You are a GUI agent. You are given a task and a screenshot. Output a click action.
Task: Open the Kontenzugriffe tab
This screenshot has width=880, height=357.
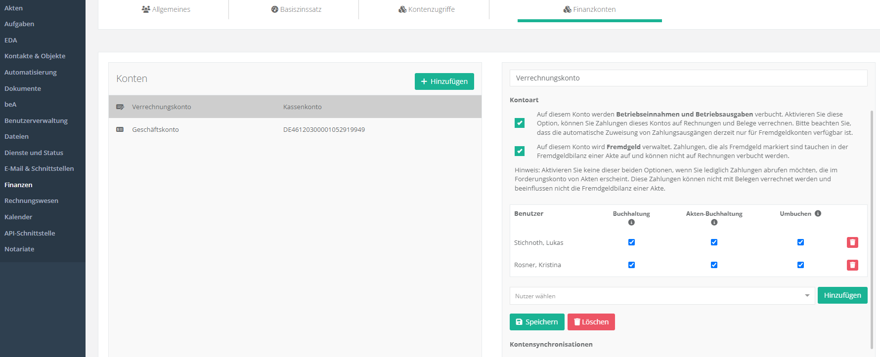click(x=426, y=9)
